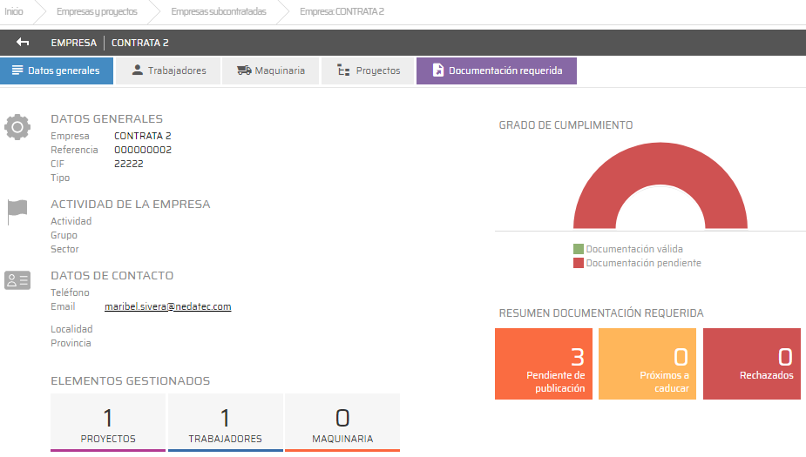Go to Inicio breadcrumb
806x457 pixels.
(x=14, y=12)
